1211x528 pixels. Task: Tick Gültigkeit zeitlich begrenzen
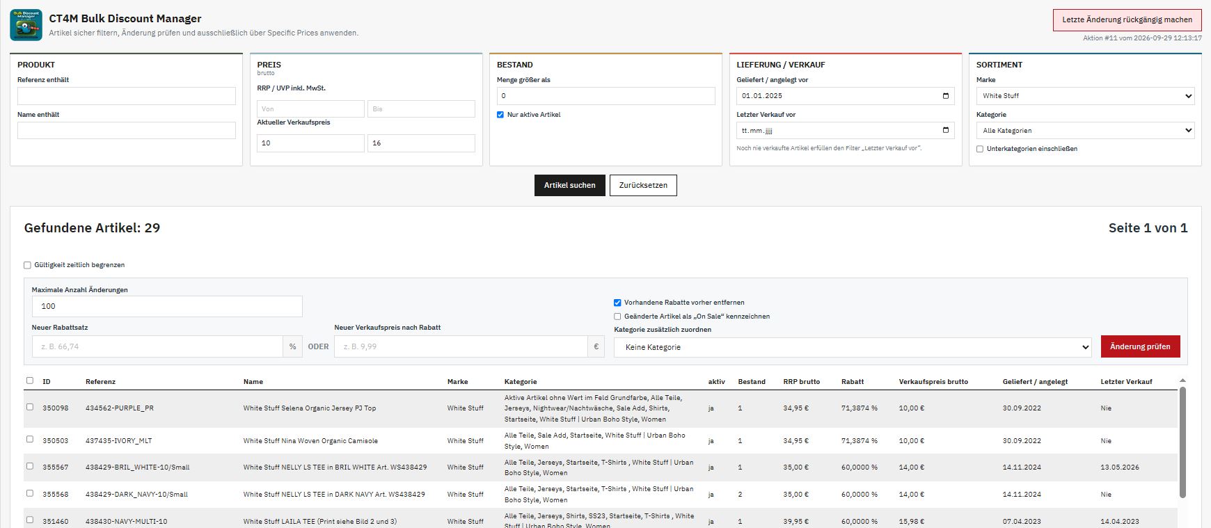click(28, 265)
